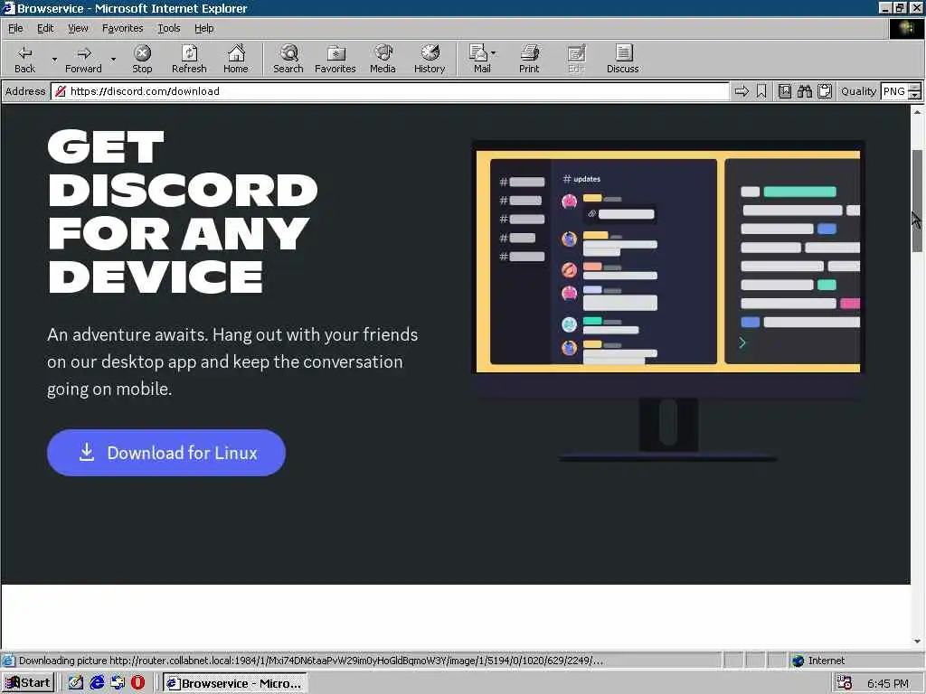Click the down arrow of Quality selector
Image resolution: width=926 pixels, height=694 pixels.
click(x=915, y=95)
